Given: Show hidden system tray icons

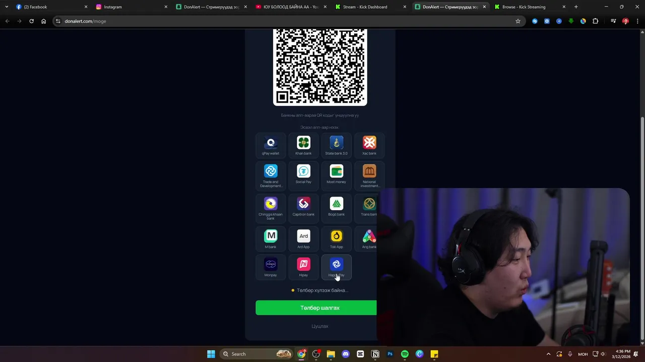Looking at the screenshot, I should point(548,354).
